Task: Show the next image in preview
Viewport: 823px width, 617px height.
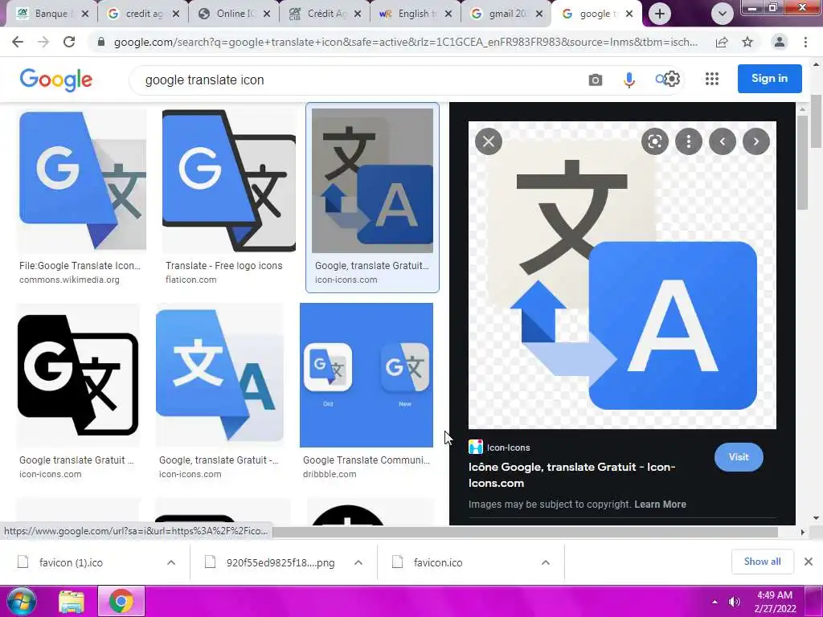Action: [755, 141]
